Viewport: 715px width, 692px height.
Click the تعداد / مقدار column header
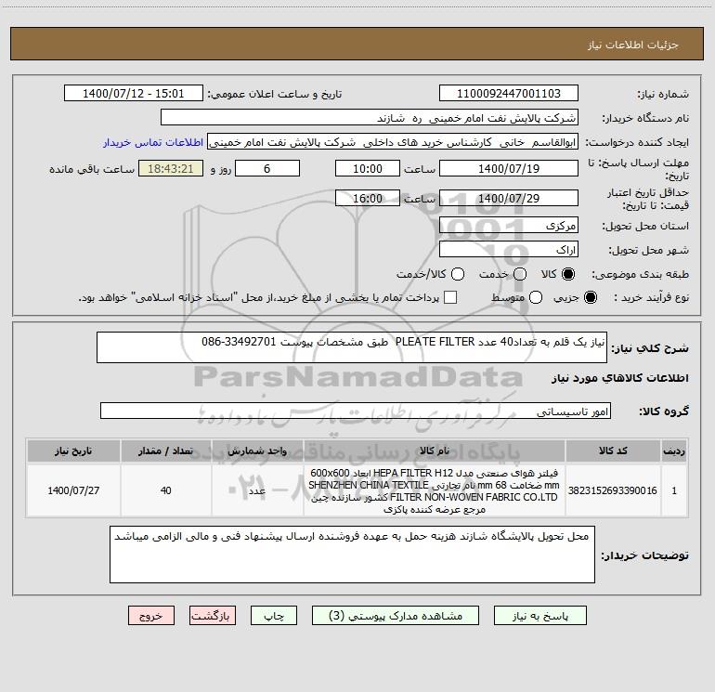point(165,450)
